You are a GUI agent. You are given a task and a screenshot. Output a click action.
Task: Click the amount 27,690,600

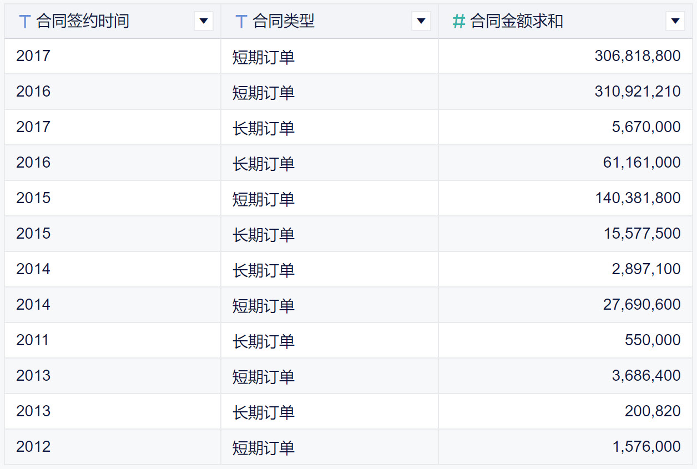click(x=642, y=305)
